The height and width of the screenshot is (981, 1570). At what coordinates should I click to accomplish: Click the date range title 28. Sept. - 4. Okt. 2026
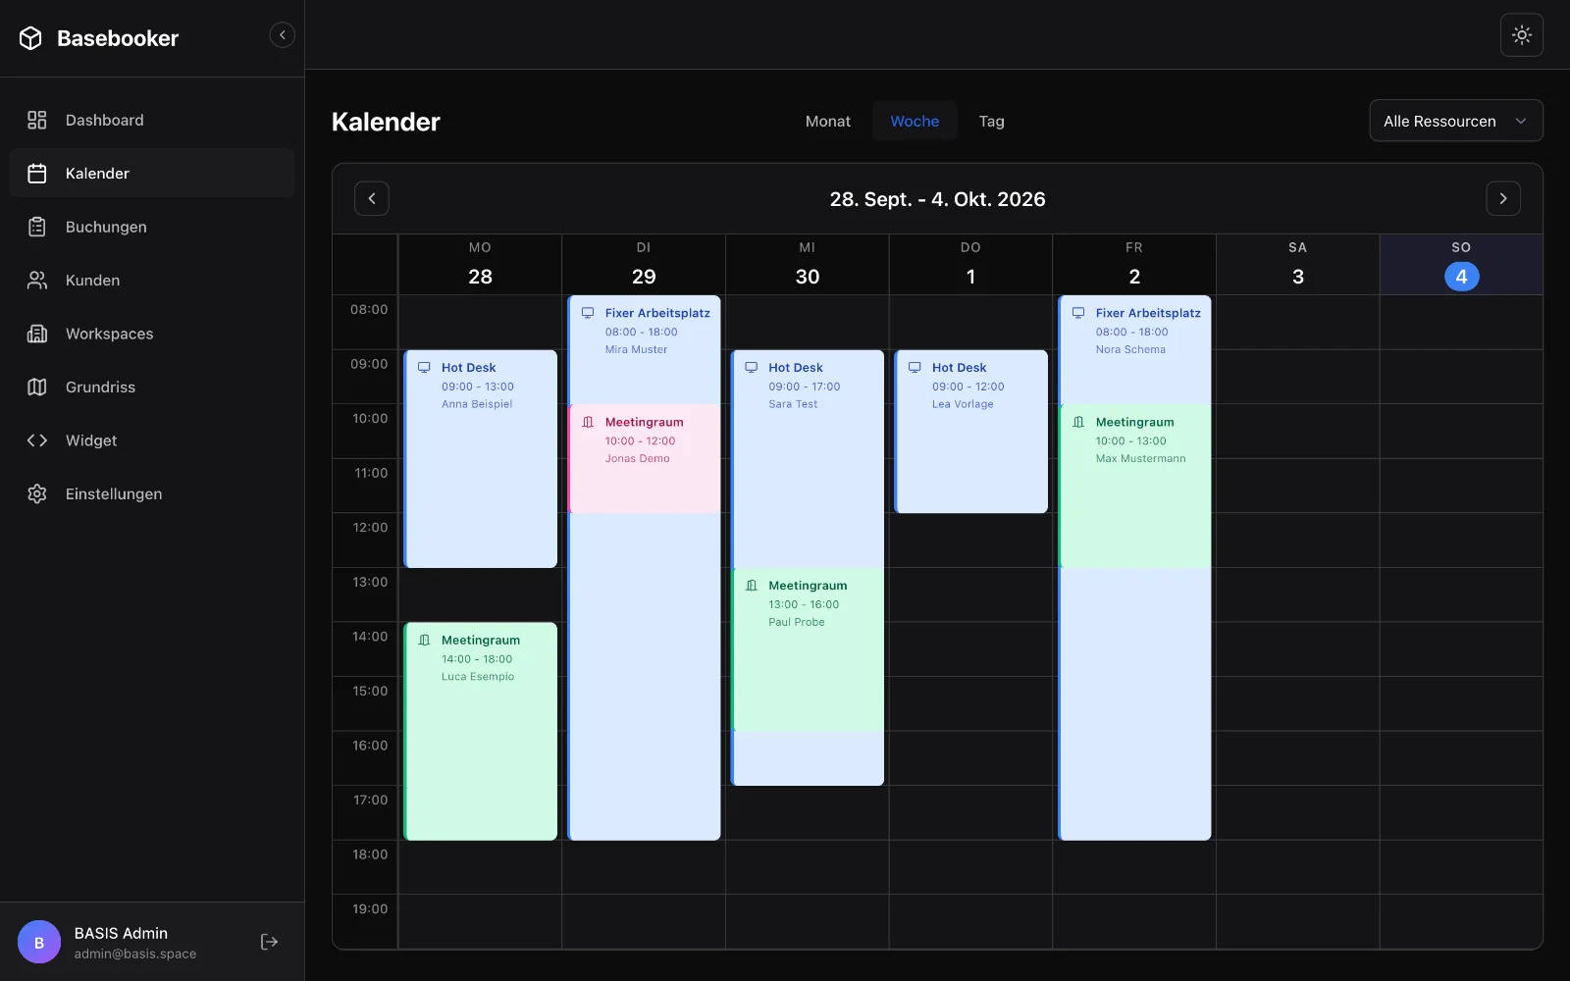tap(938, 199)
